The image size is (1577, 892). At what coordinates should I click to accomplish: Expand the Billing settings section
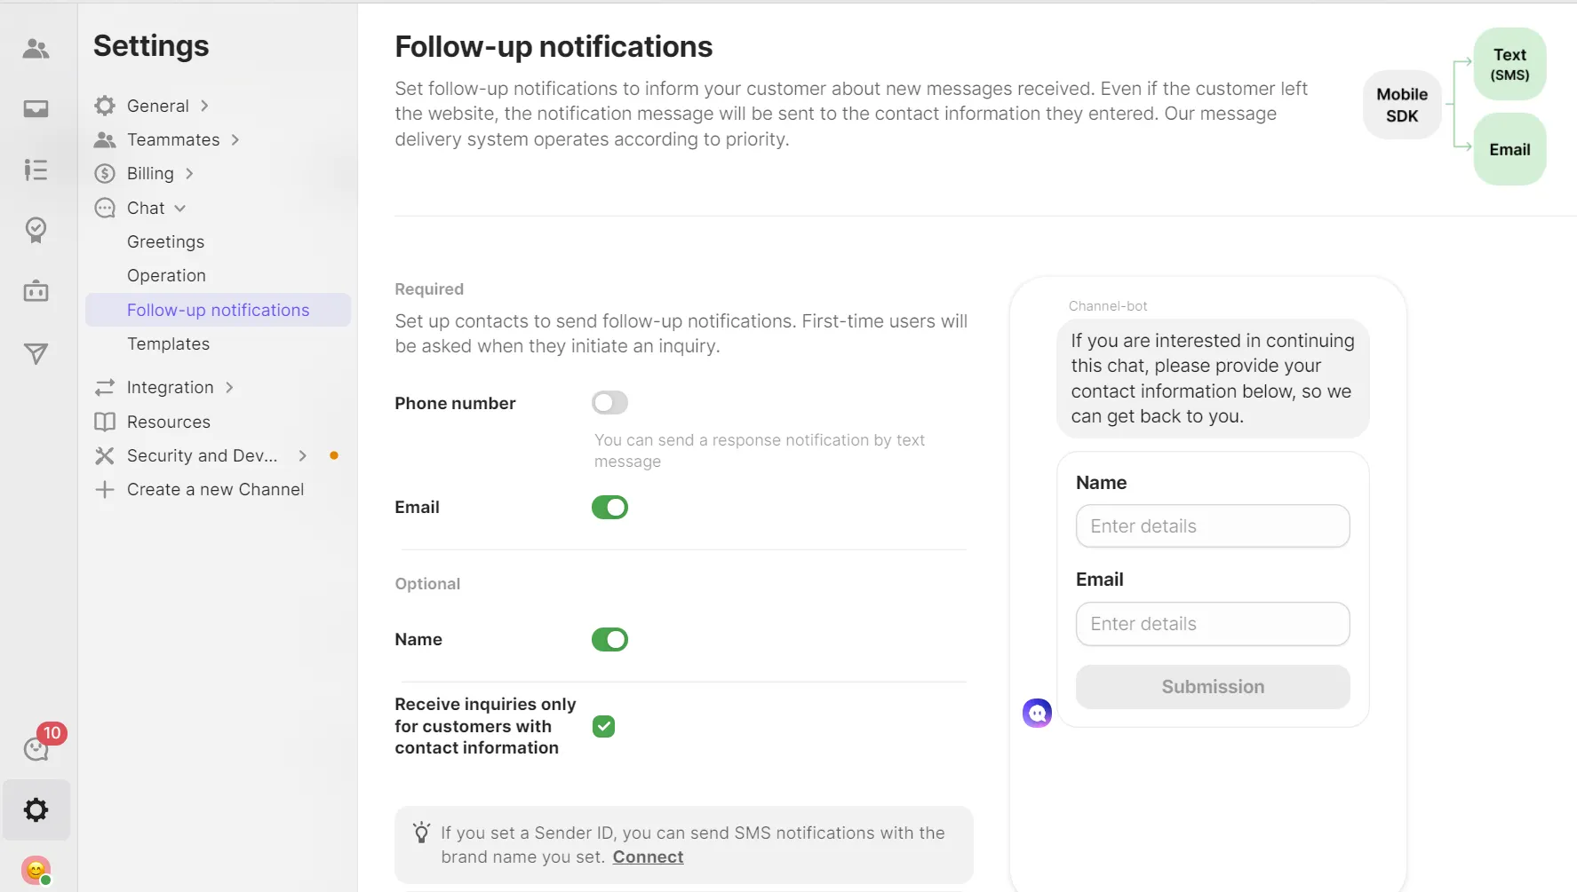pos(151,174)
